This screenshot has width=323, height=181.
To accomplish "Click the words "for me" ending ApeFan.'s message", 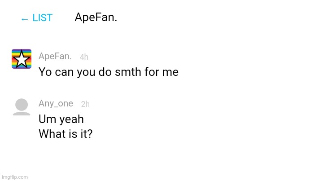I will tap(161, 72).
